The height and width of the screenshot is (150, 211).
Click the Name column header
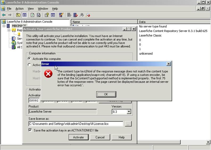104,22
